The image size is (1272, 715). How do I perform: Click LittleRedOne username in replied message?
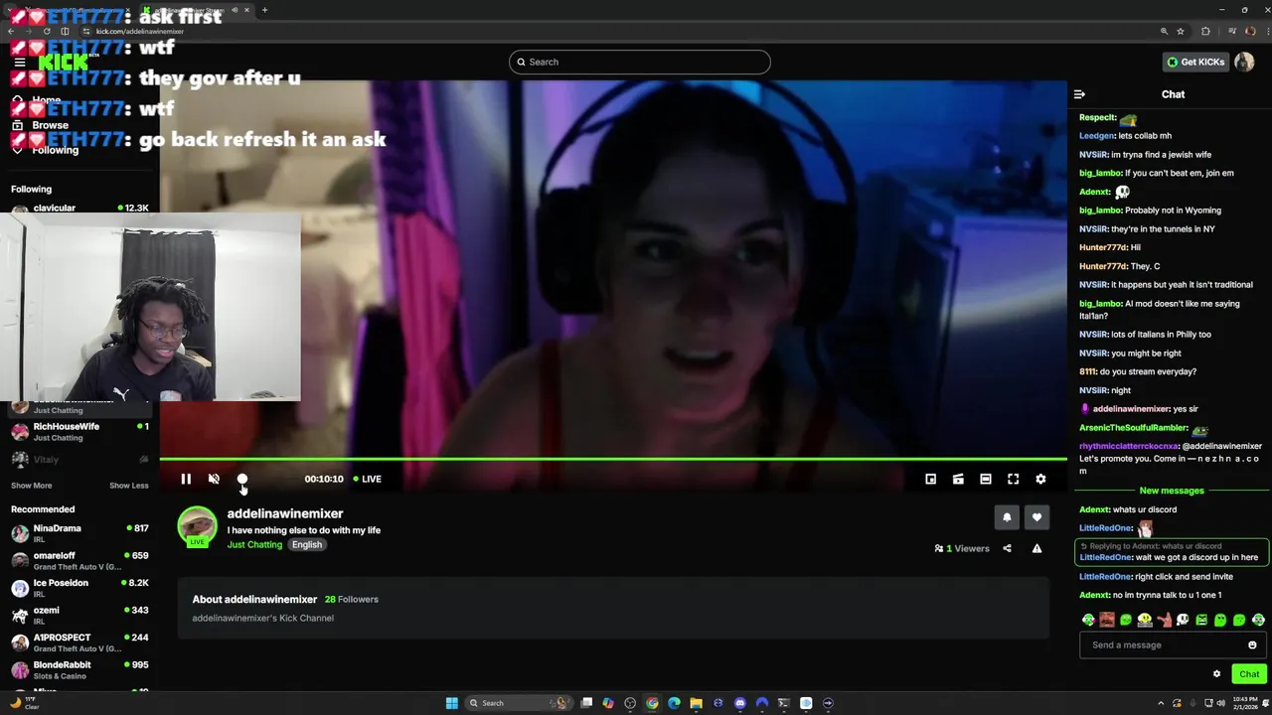coord(1106,557)
